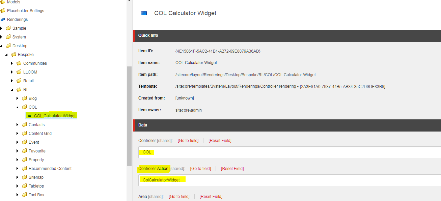Click the Event folder icon
Image resolution: width=441 pixels, height=201 pixels.
tap(24, 142)
